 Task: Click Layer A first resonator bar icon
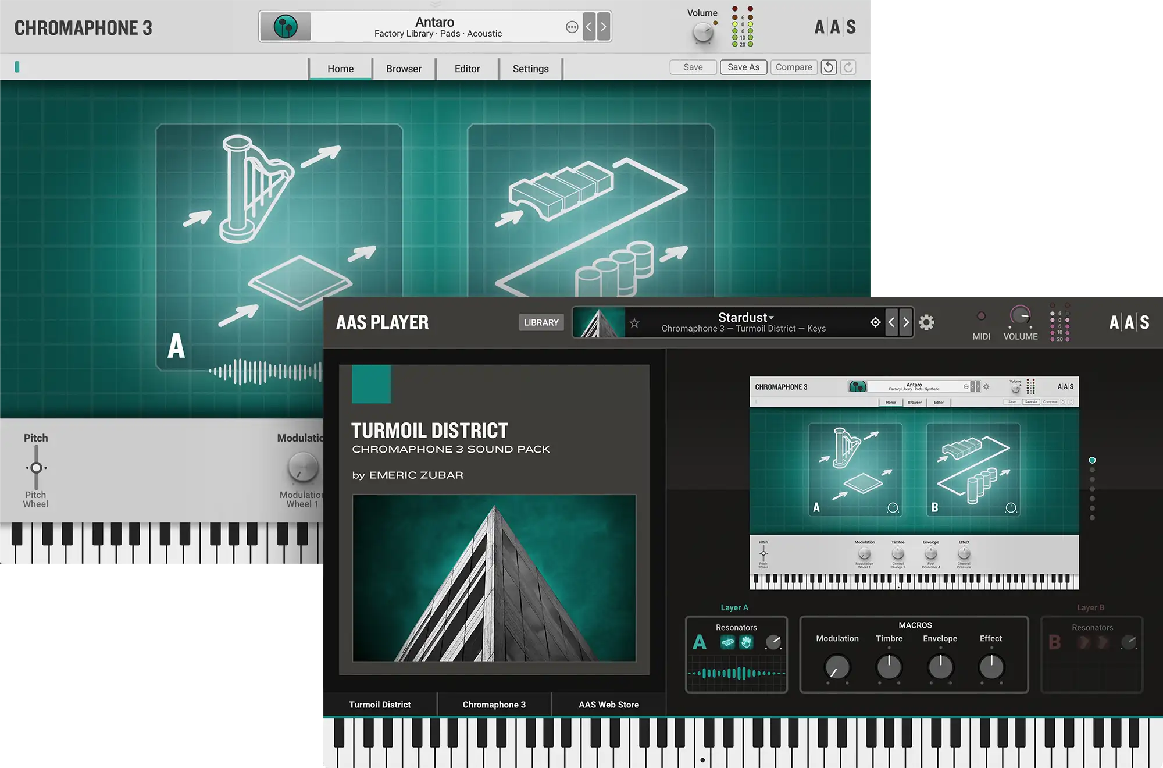tap(727, 642)
